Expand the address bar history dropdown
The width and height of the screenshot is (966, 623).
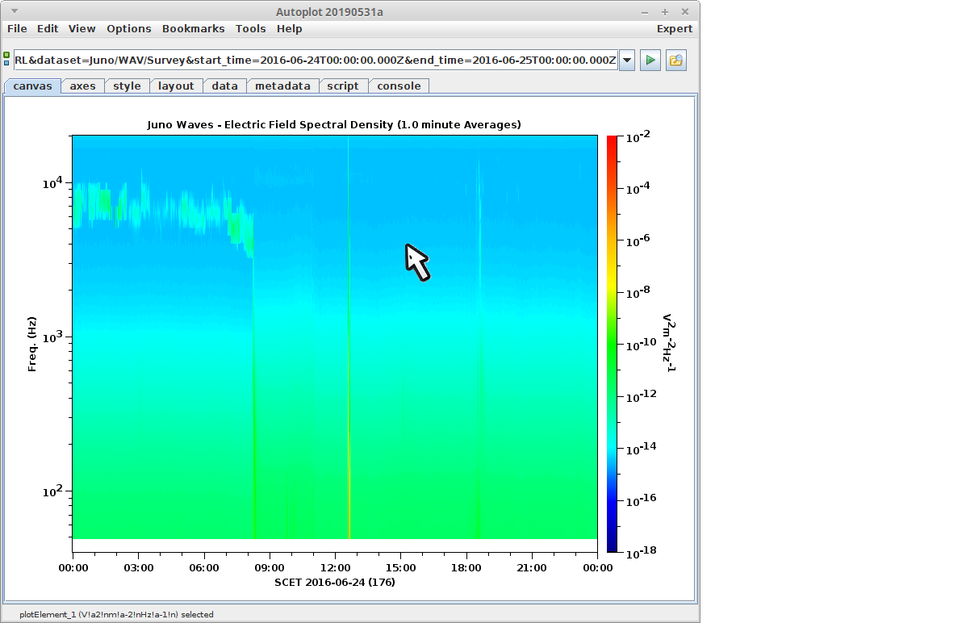pyautogui.click(x=627, y=61)
